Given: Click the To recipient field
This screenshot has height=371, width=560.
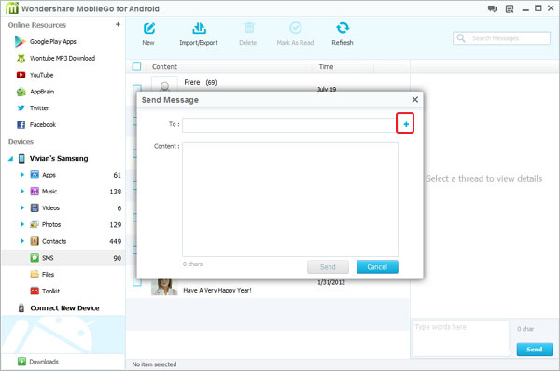Looking at the screenshot, I should [289, 125].
